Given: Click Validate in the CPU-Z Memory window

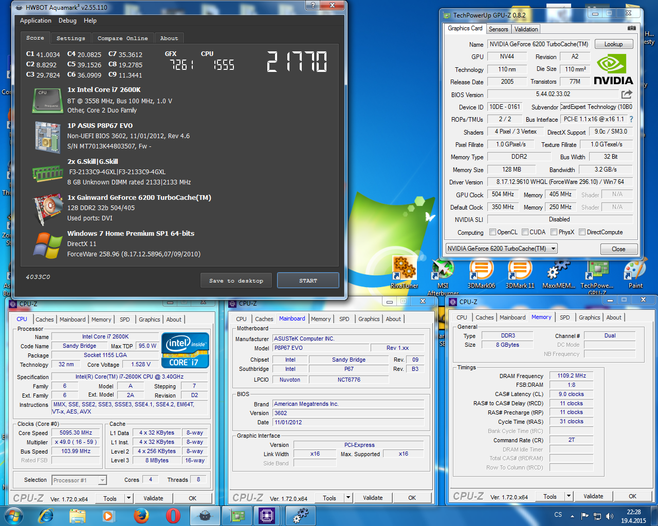Looking at the screenshot, I should tap(593, 496).
